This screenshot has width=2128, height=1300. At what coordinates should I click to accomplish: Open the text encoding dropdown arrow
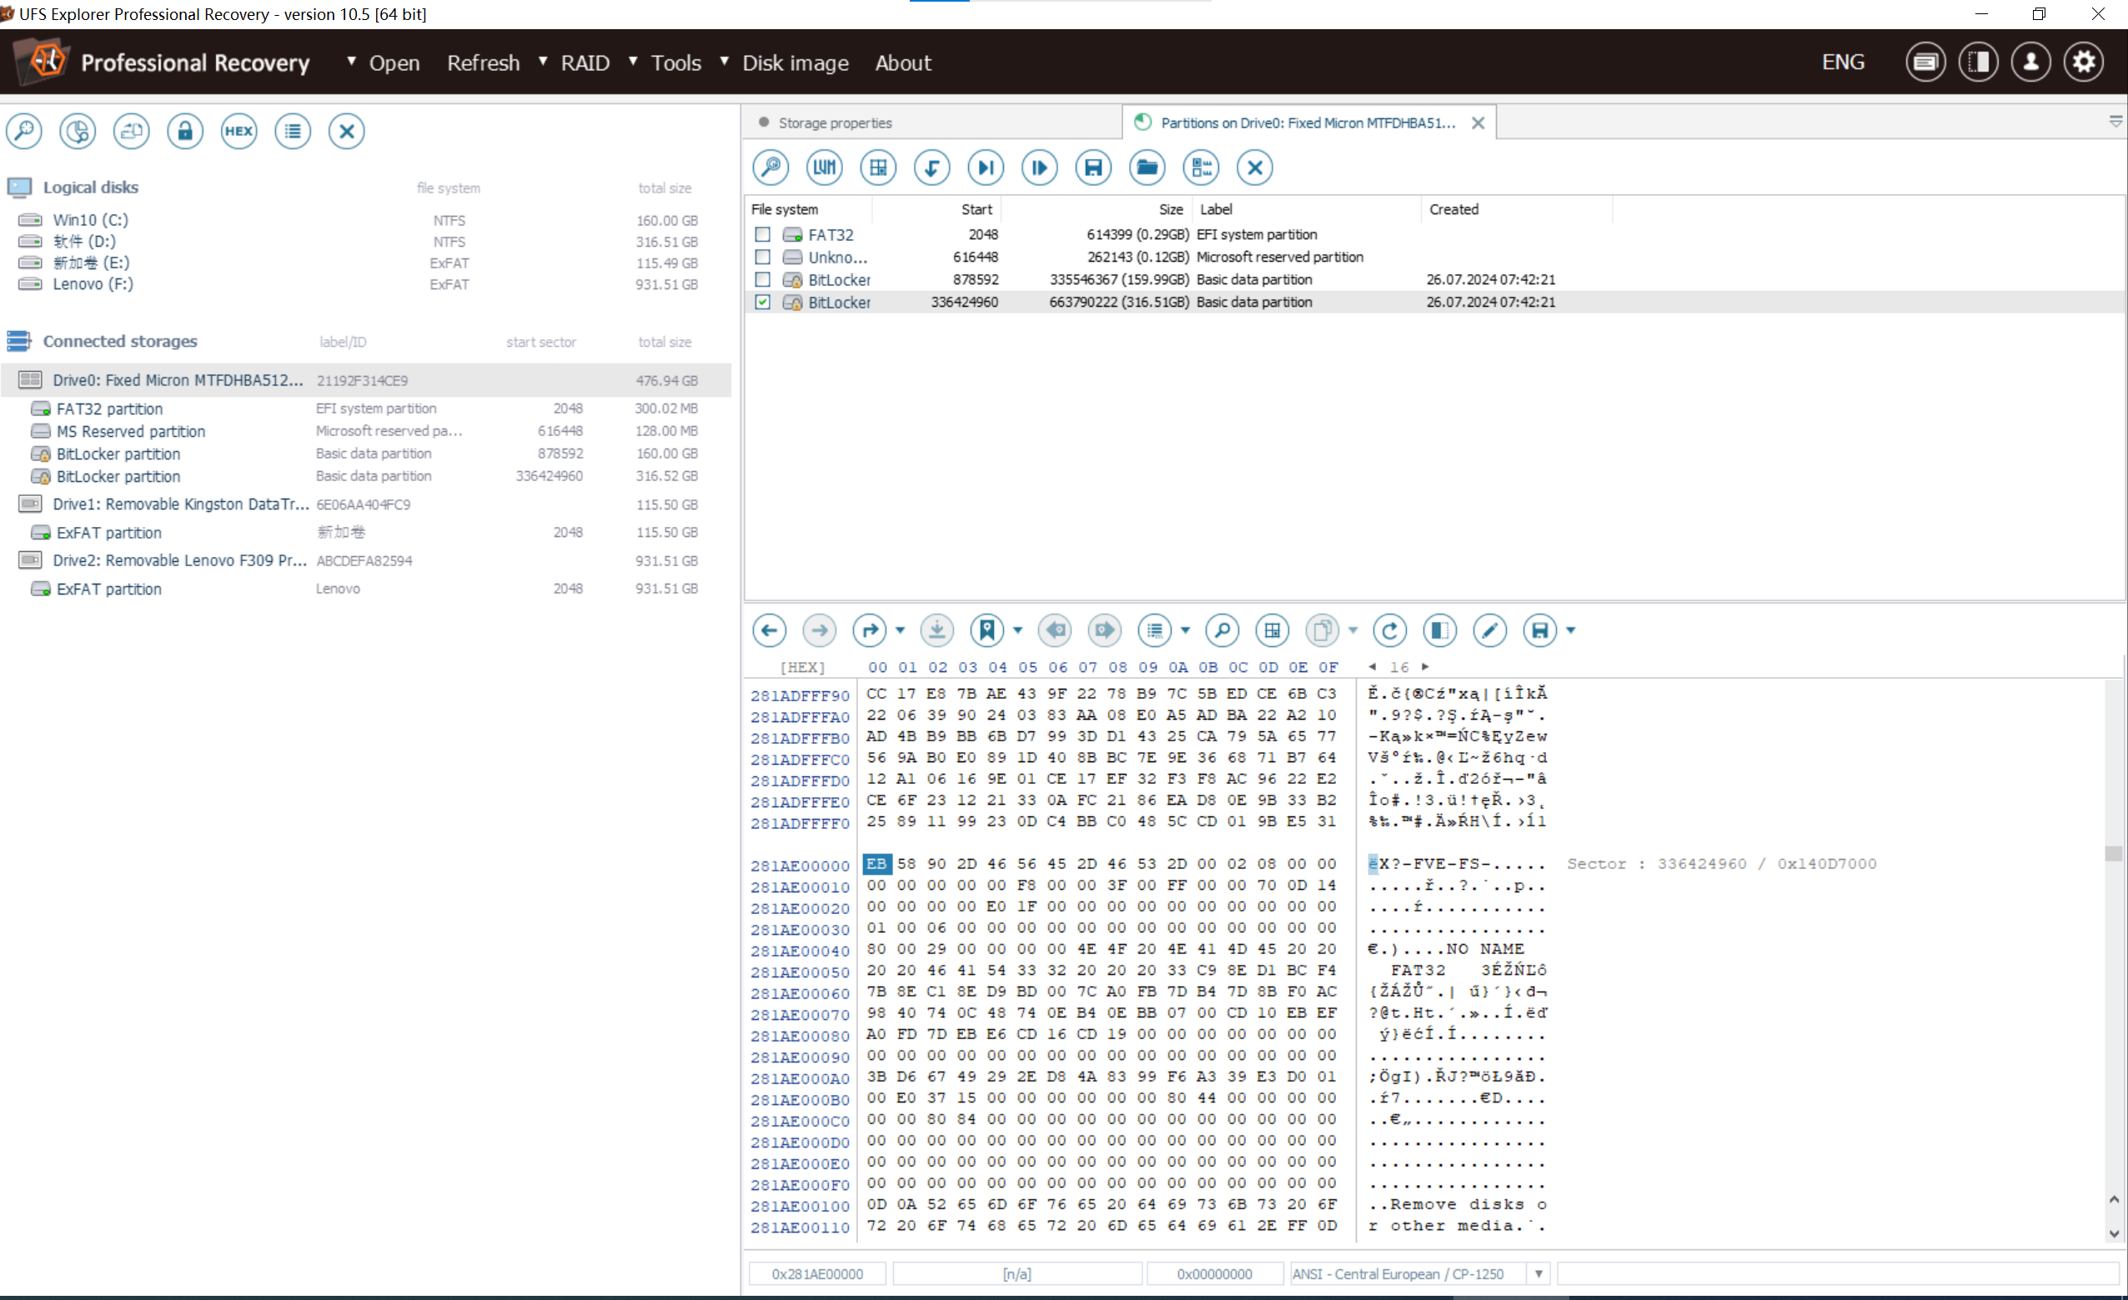[1538, 1273]
